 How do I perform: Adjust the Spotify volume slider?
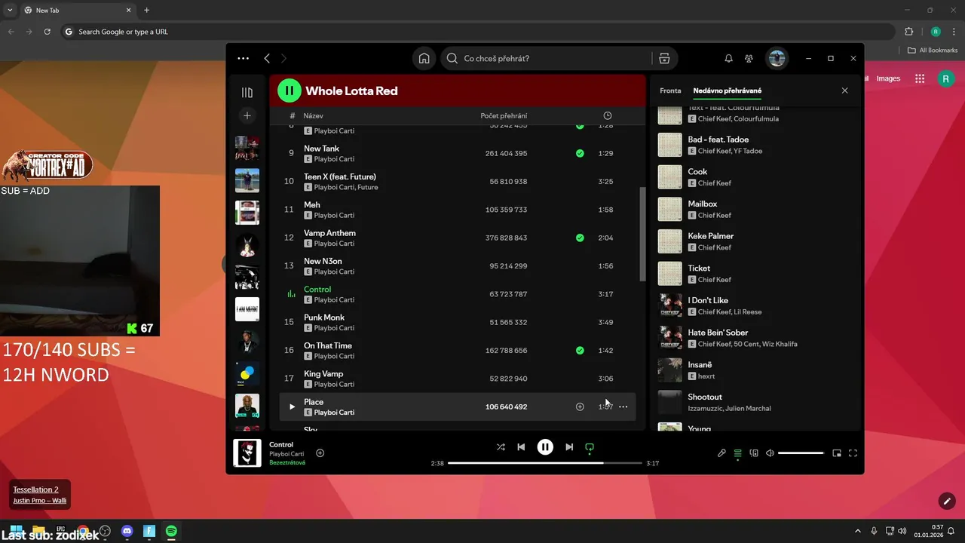point(801,453)
